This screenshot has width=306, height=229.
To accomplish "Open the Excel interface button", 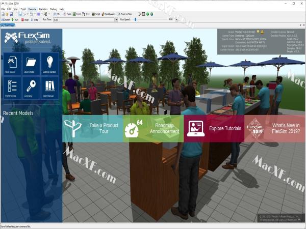I will click(x=77, y=14).
